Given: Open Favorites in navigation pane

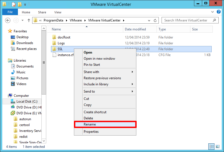Looking at the screenshot, I should pos(20,31).
